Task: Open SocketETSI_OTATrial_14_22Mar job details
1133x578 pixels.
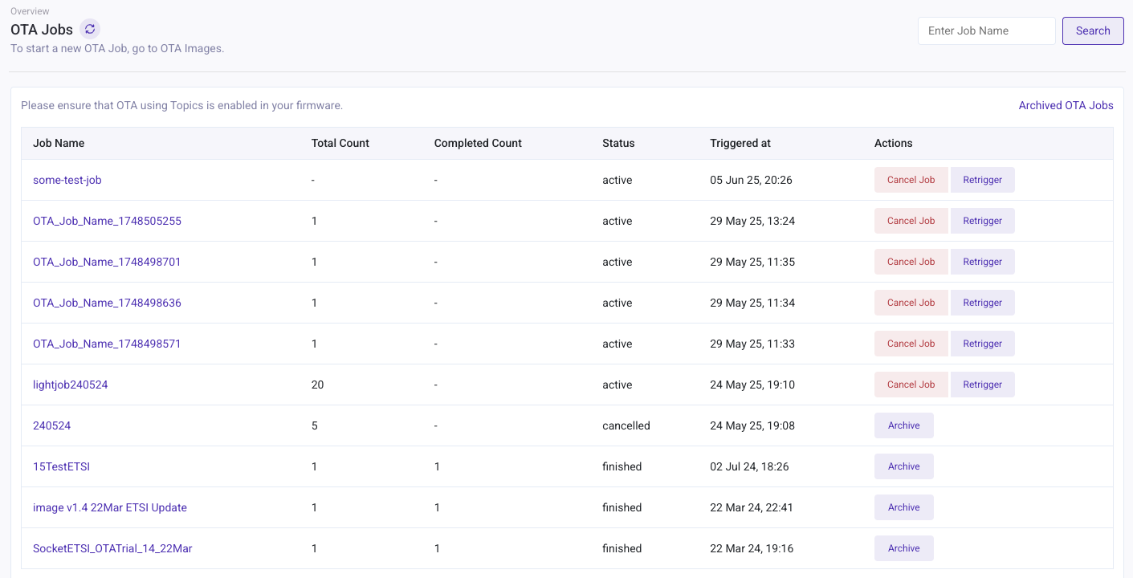Action: (112, 548)
